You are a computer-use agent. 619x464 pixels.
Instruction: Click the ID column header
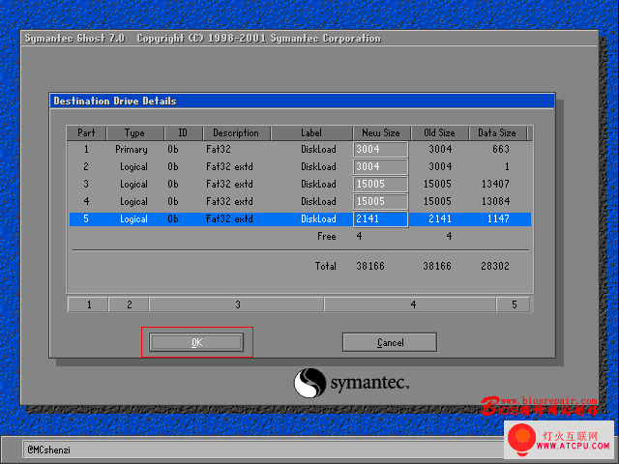point(183,133)
